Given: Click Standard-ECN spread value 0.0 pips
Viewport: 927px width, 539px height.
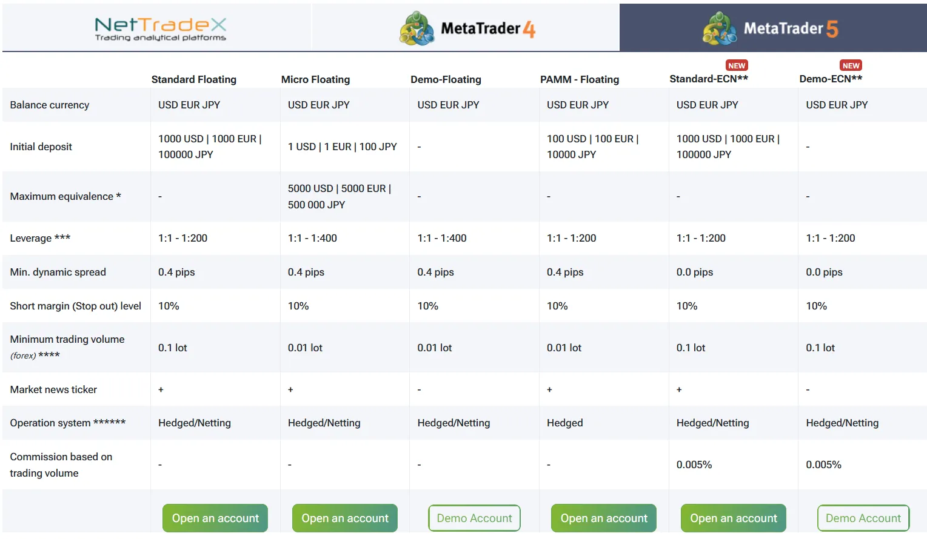Looking at the screenshot, I should click(x=695, y=272).
